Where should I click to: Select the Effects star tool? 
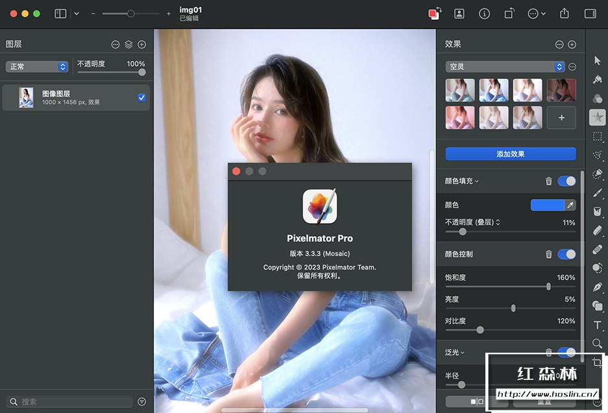(597, 117)
